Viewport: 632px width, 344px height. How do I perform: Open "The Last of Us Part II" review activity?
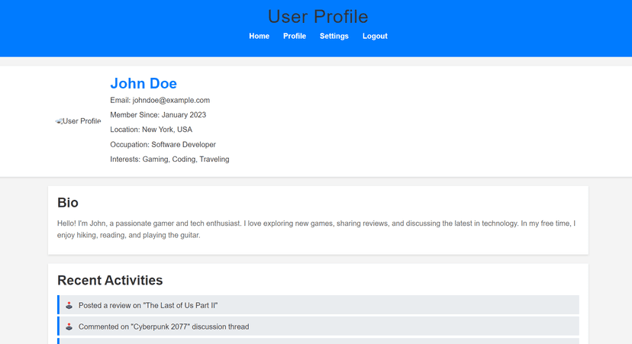click(148, 305)
